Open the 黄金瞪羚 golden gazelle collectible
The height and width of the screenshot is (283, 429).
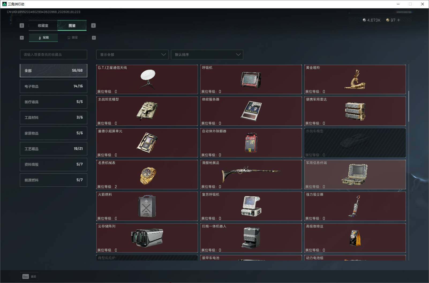click(355, 79)
